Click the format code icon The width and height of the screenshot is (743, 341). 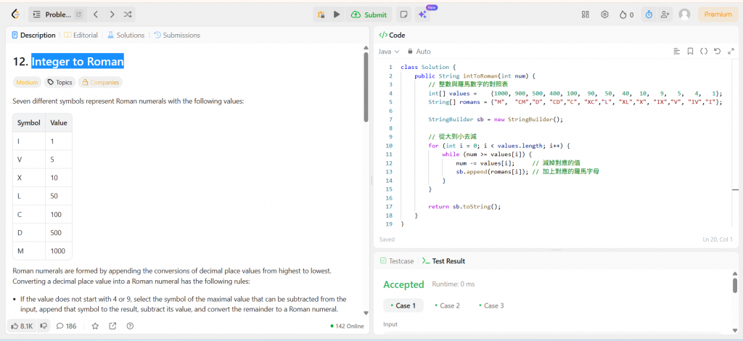(x=677, y=51)
